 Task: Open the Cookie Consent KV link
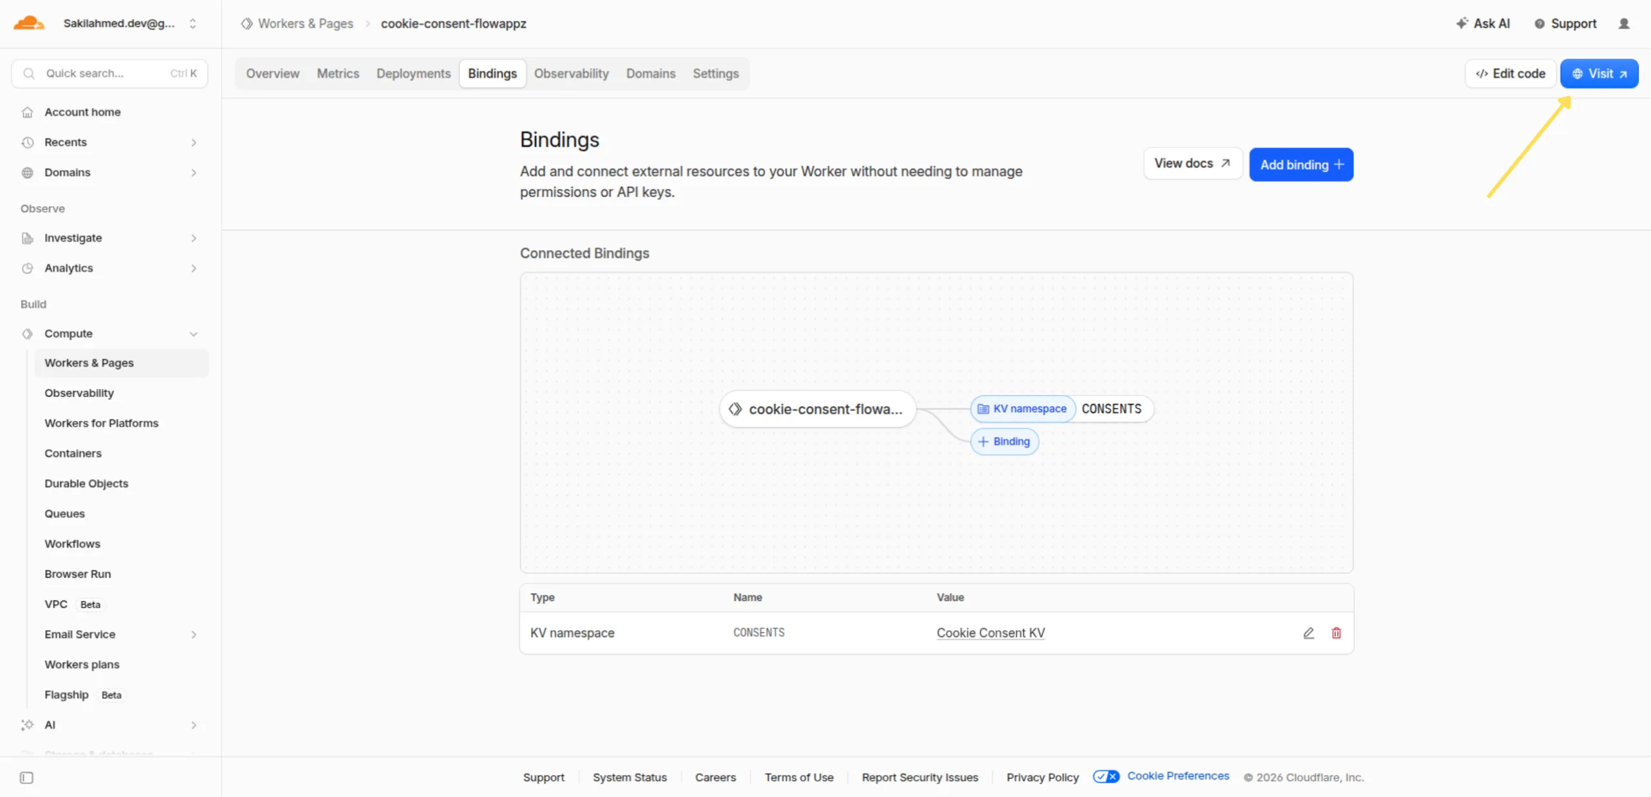coord(990,633)
